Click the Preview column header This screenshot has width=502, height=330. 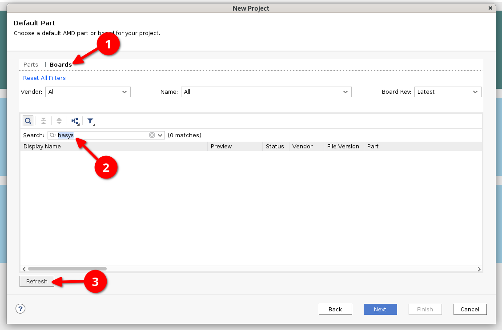235,147
